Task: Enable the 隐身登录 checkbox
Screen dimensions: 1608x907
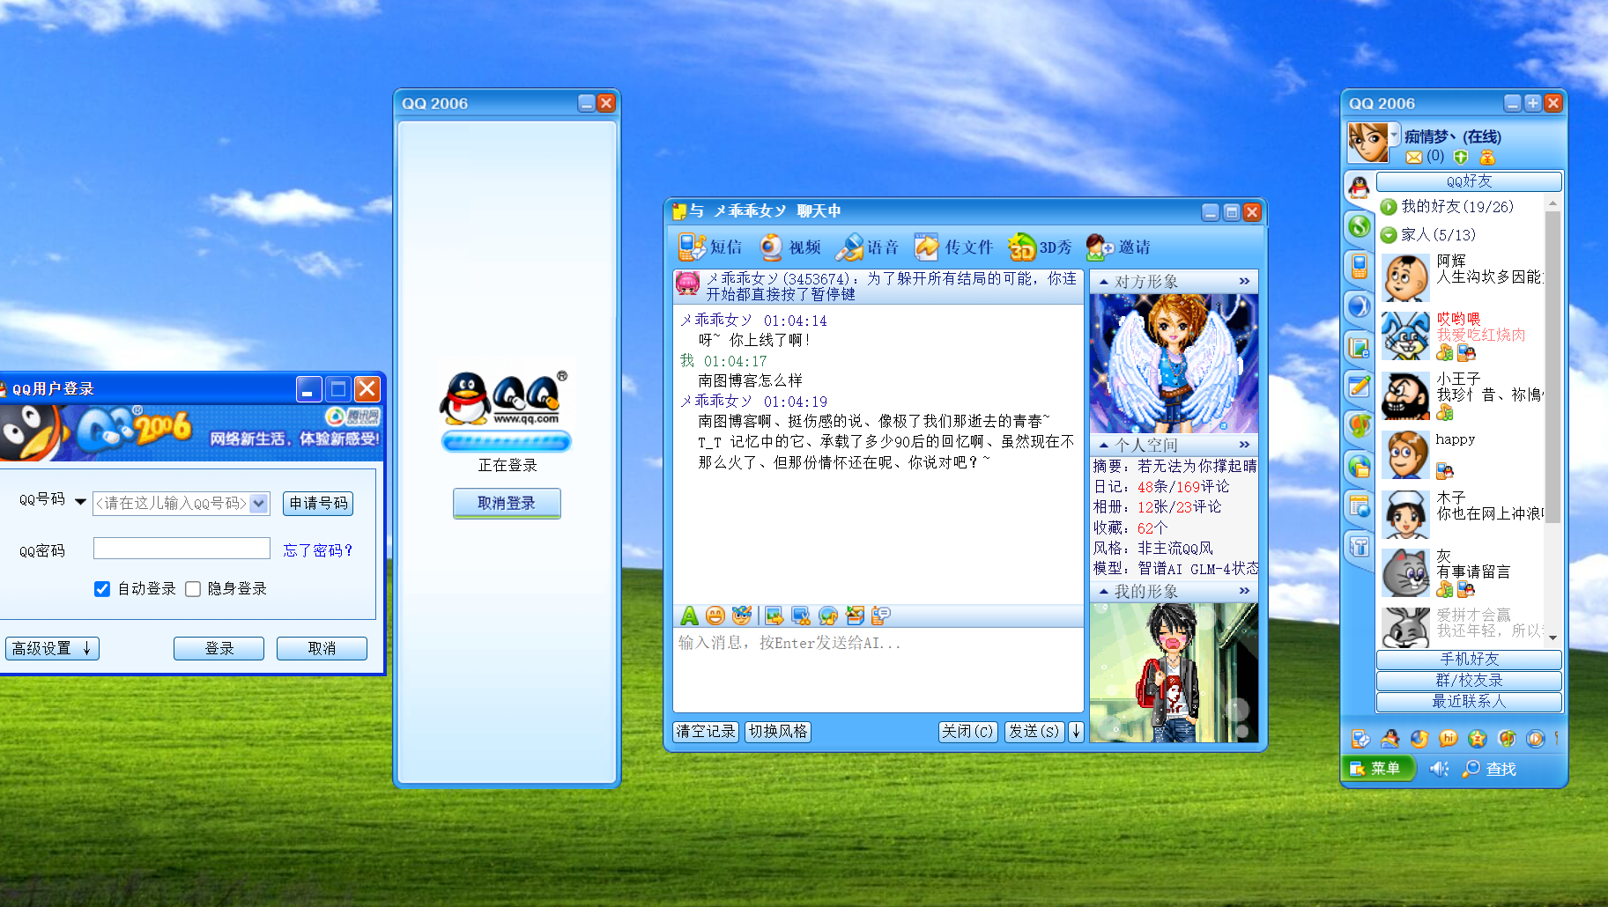Action: click(193, 589)
